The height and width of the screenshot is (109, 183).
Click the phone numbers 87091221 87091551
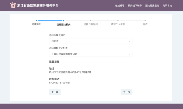59,83
